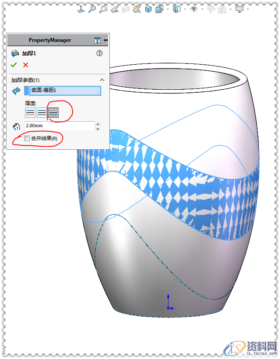Viewport: 280px width, 359px height.
Task: Click the PropertyManager title bar
Action: click(x=58, y=40)
